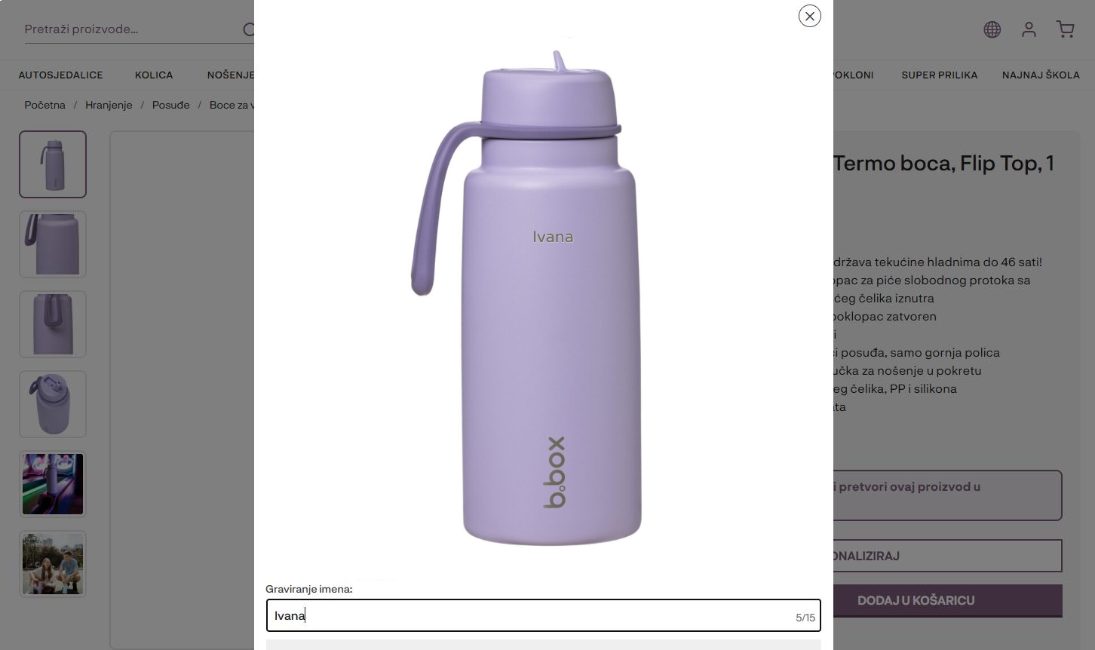1095x650 pixels.
Task: Select the neon lights lifestyle thumbnail
Action: click(x=53, y=484)
